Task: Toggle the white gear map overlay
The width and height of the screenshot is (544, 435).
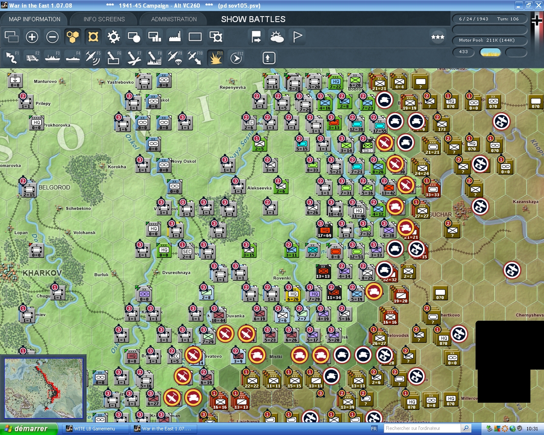Action: [113, 37]
